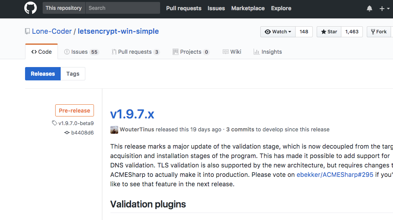Expand the Watch dropdown
The width and height of the screenshot is (393, 220).
[278, 32]
